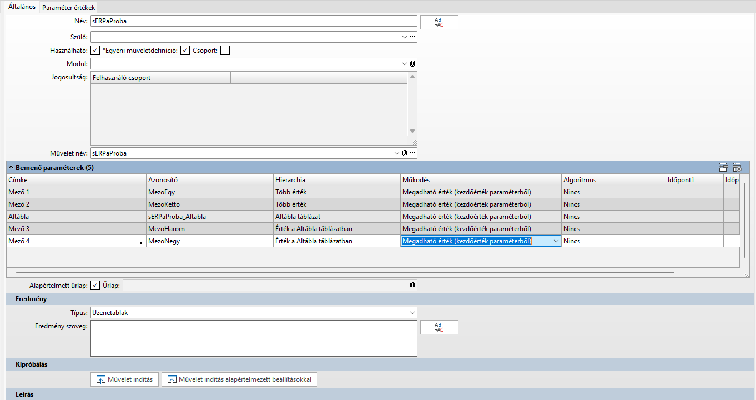Image resolution: width=756 pixels, height=400 pixels.
Task: Click the Algoritmus column header
Action: [x=613, y=180]
